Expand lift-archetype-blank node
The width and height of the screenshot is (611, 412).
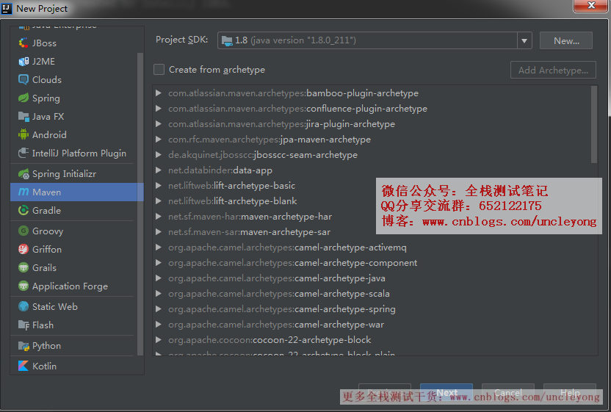pyautogui.click(x=158, y=200)
